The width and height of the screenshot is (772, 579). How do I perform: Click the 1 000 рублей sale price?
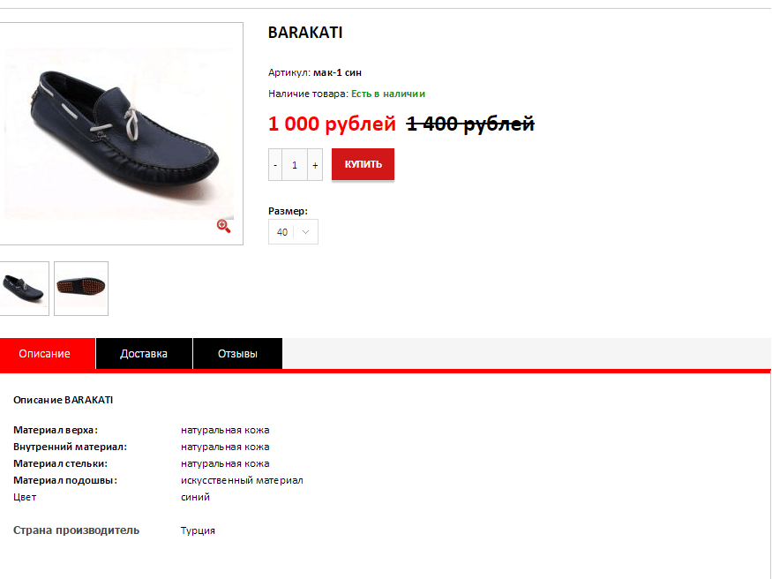click(332, 124)
